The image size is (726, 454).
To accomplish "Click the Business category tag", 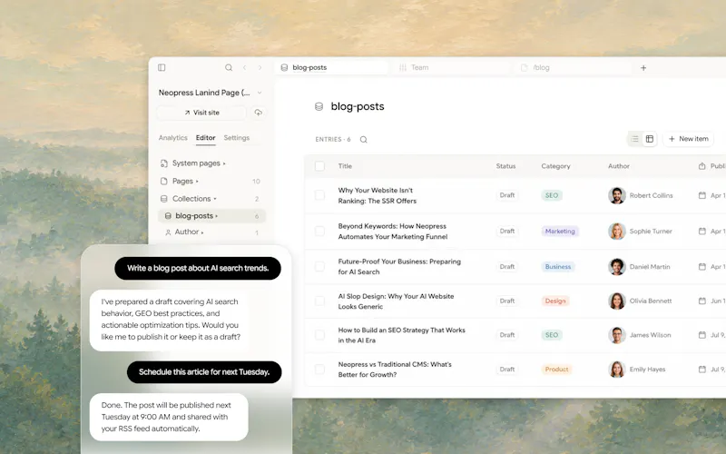I will [558, 267].
